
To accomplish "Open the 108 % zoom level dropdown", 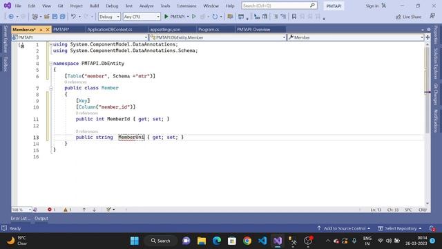I will (21, 210).
